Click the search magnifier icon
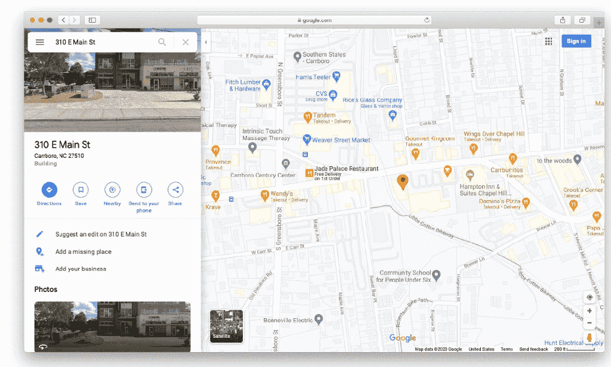Image resolution: width=611 pixels, height=367 pixels. tap(162, 42)
